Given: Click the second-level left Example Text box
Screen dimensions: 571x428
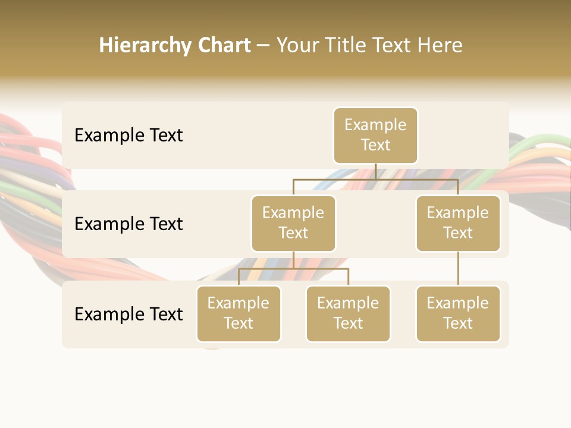Looking at the screenshot, I should tap(293, 223).
